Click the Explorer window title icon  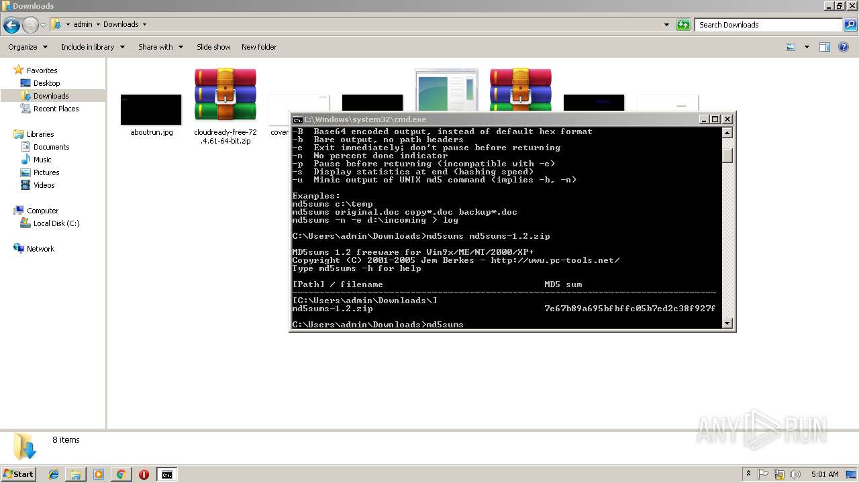(x=7, y=6)
